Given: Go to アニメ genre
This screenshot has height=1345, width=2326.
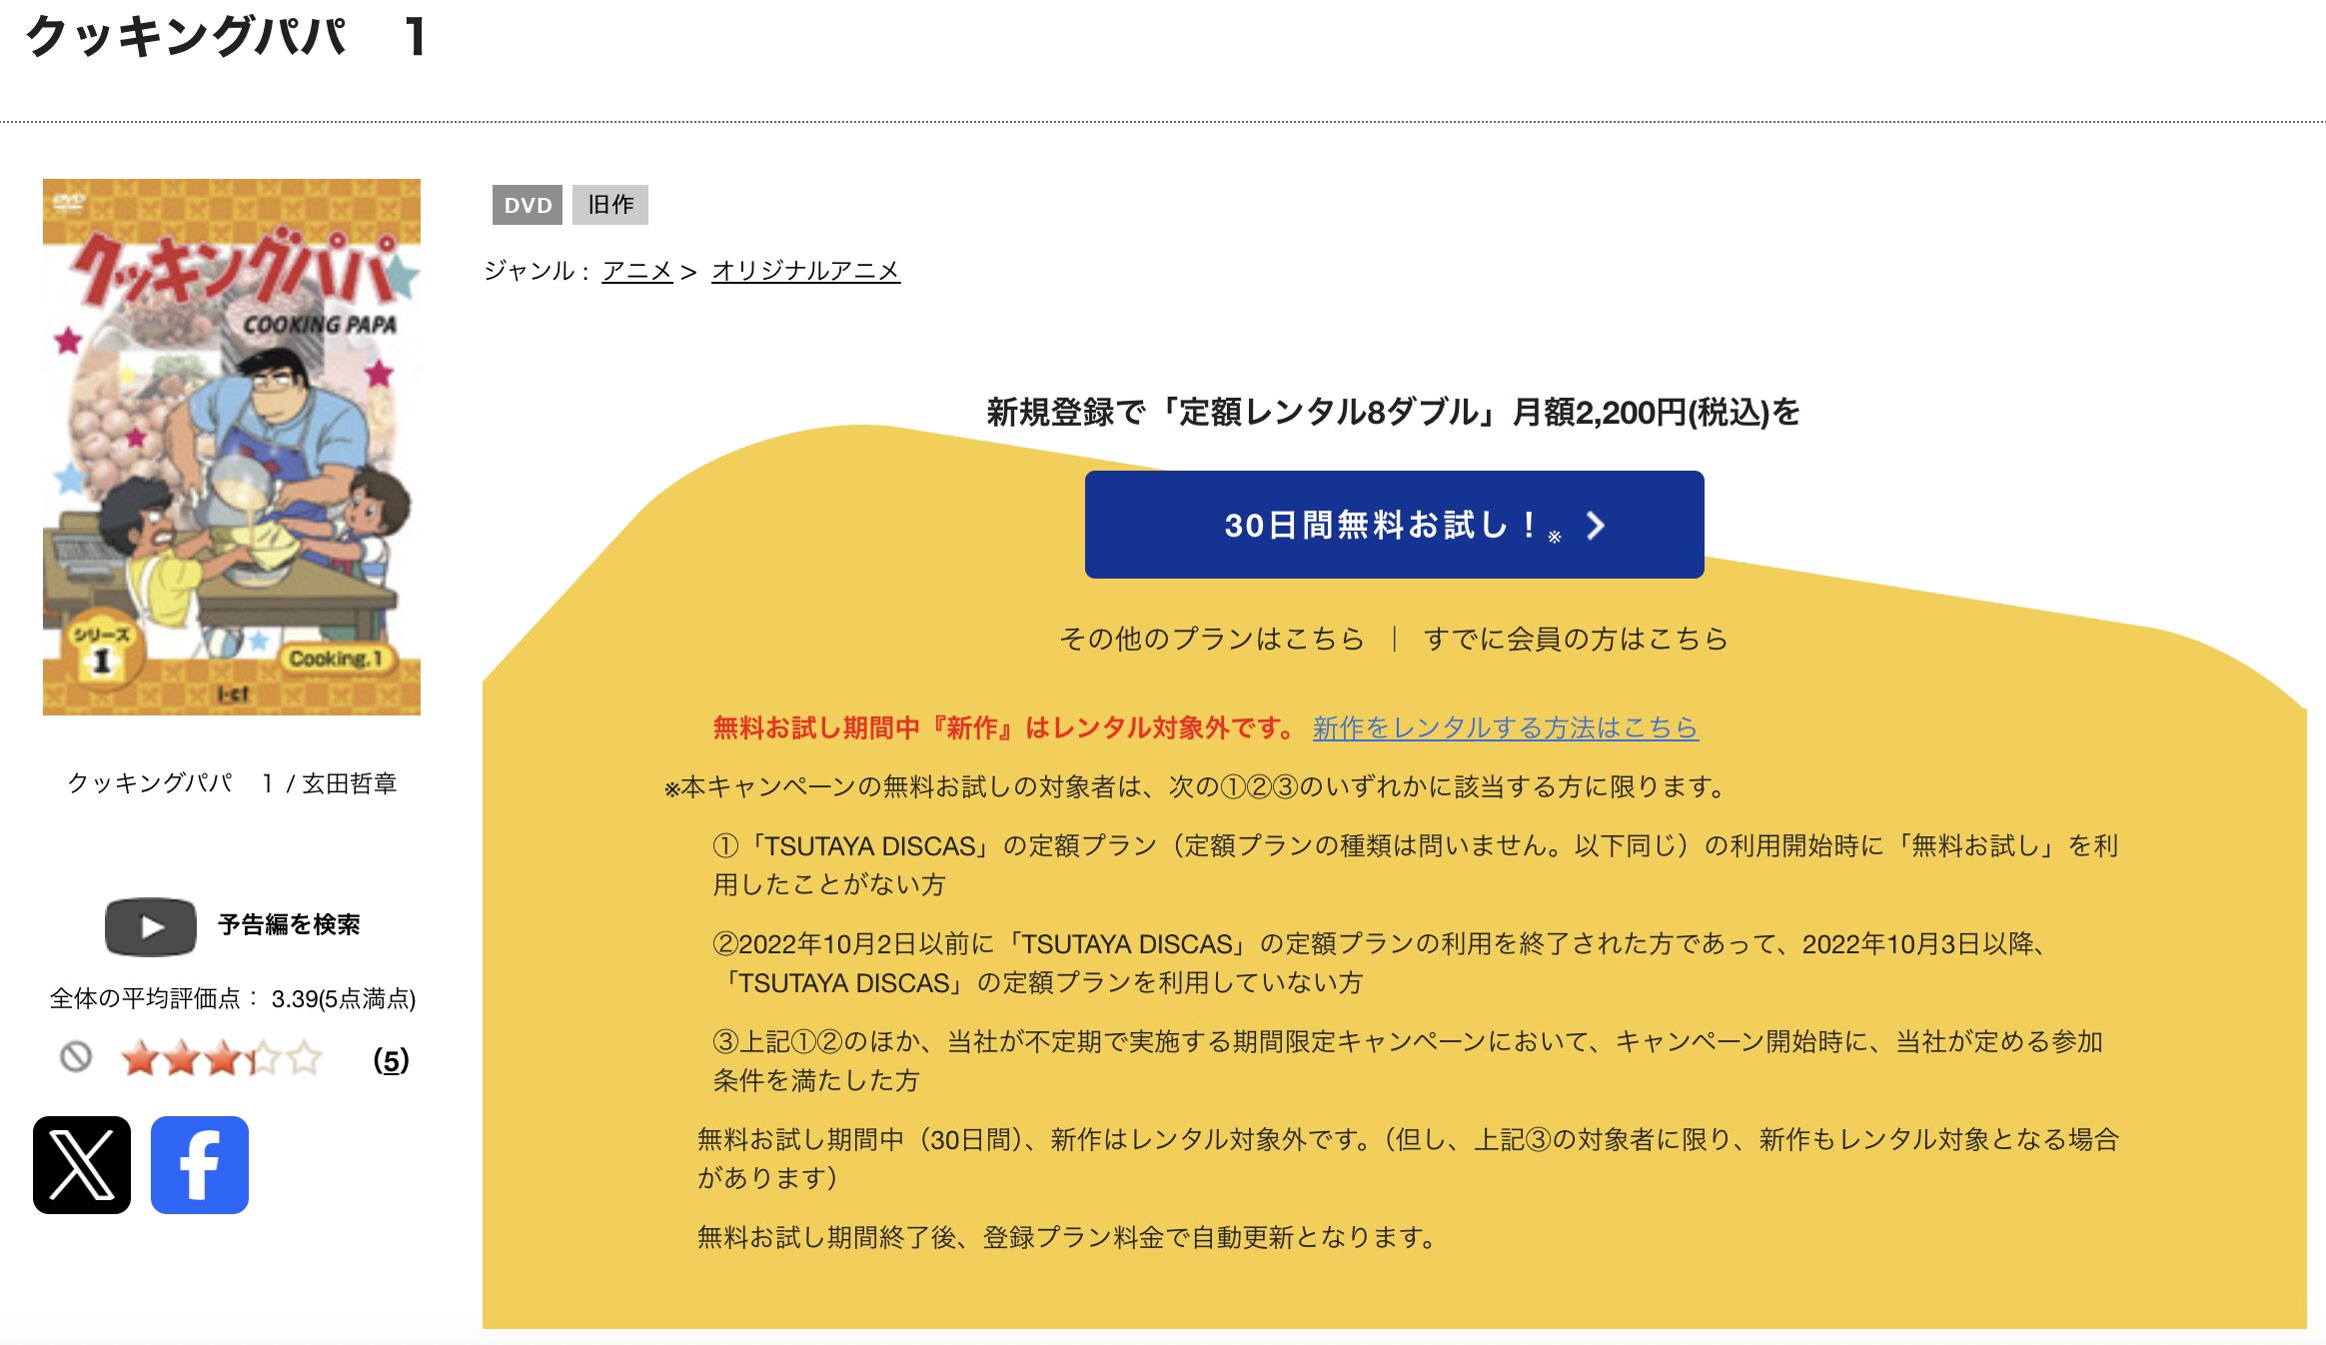Looking at the screenshot, I should click(637, 271).
